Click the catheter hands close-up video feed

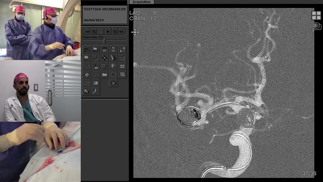pyautogui.click(x=40, y=152)
